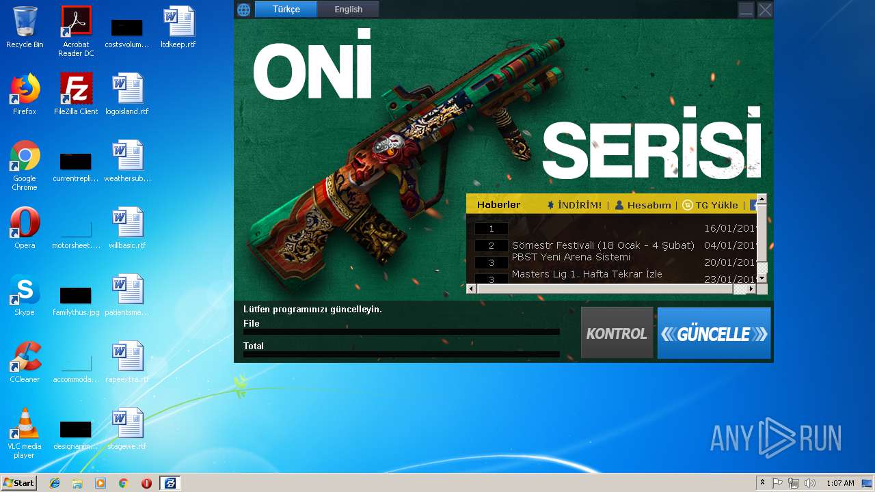875x492 pixels.
Task: Select the weathersub… rtf file
Action: [127, 161]
